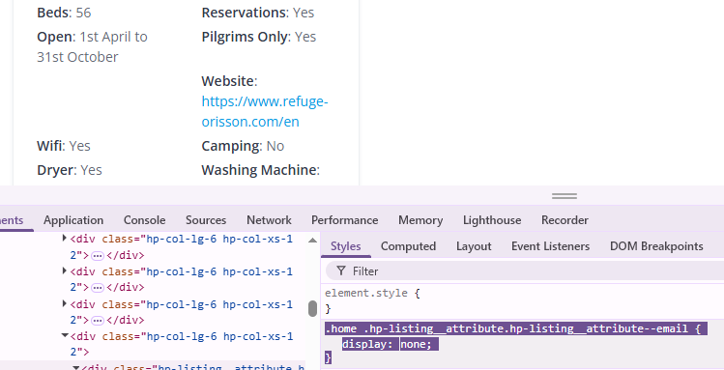Switch to the Recorder tab
Screen dimensions: 724x370
tap(565, 220)
